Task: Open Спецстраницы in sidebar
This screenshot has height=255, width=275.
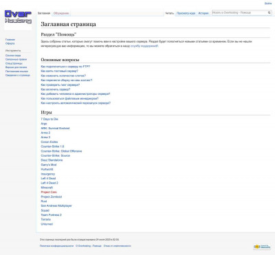Action: click(14, 63)
